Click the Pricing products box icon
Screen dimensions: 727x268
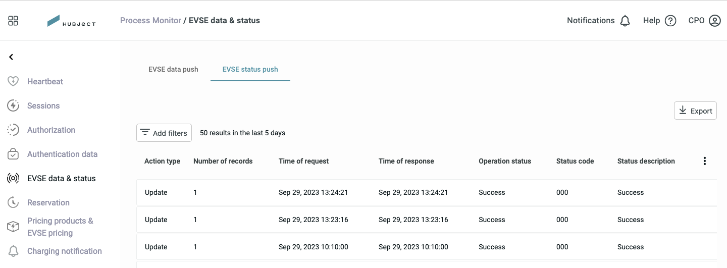(13, 227)
